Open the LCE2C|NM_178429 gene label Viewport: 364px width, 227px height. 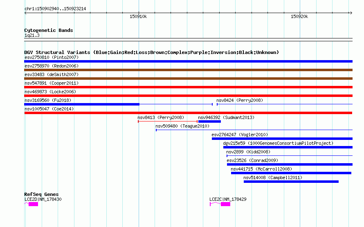click(x=228, y=199)
